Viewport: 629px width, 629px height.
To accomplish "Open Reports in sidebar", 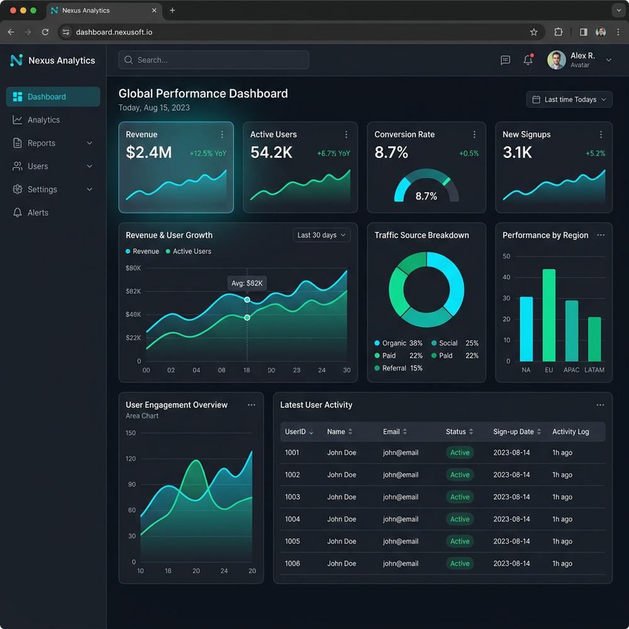I will [53, 143].
